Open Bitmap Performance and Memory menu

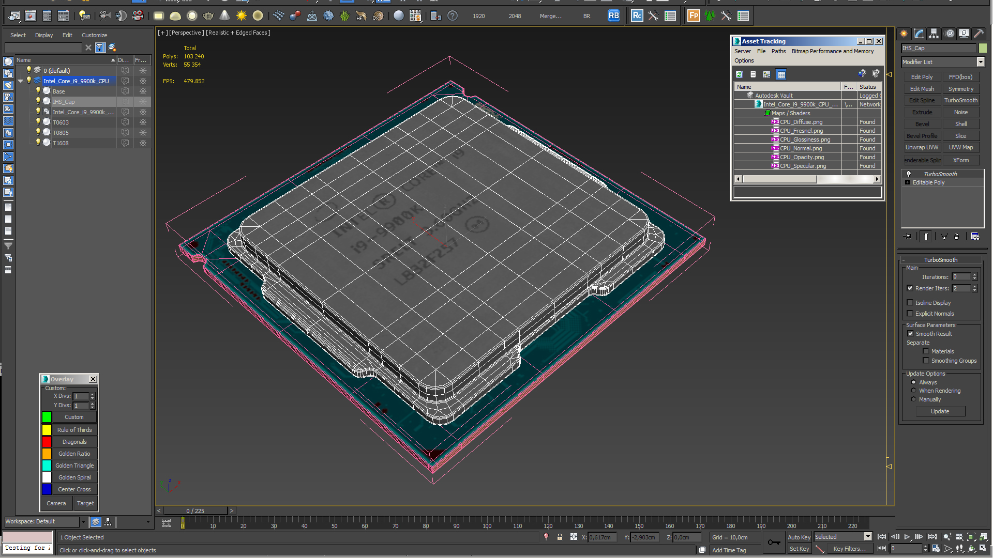(832, 51)
